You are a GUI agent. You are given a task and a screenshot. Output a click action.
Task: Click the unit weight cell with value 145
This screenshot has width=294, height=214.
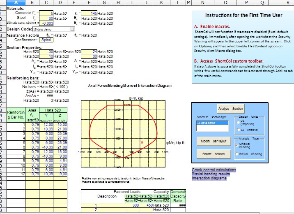click(x=89, y=13)
